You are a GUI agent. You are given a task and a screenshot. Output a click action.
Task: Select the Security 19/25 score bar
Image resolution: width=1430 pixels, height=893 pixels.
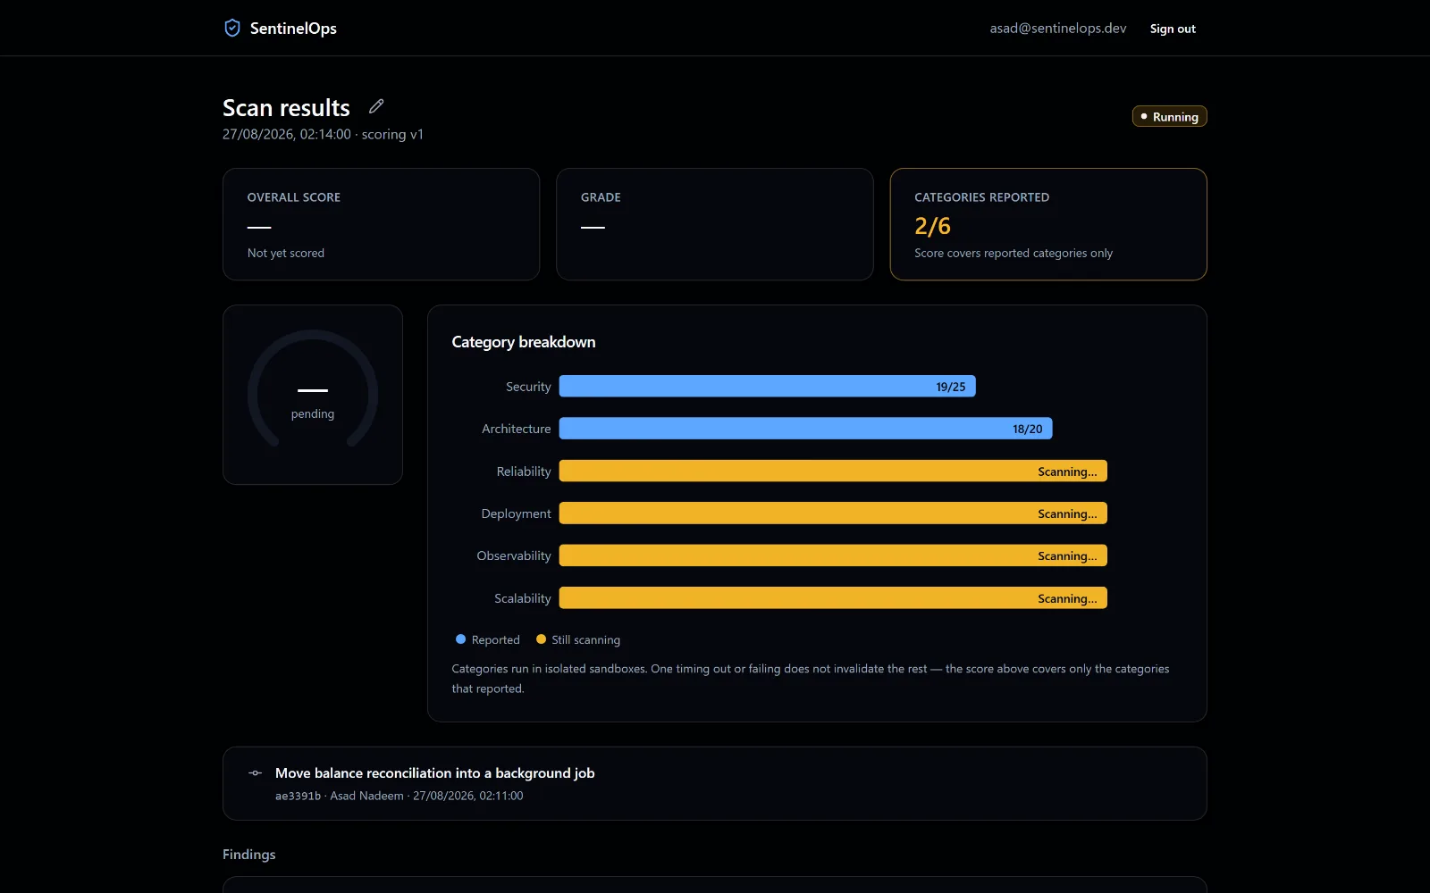pyautogui.click(x=768, y=387)
